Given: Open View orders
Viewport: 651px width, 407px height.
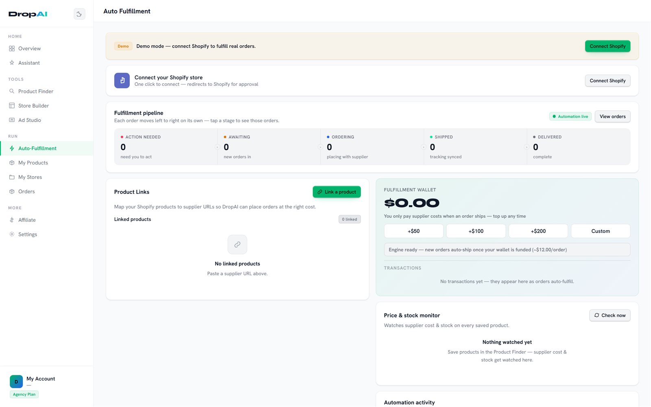Looking at the screenshot, I should pos(612,116).
